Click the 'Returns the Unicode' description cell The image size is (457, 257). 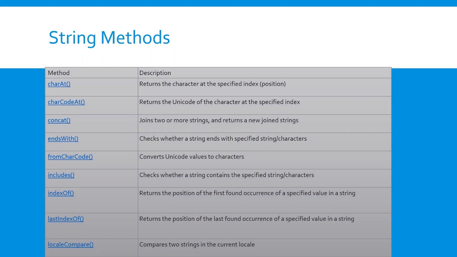click(220, 102)
